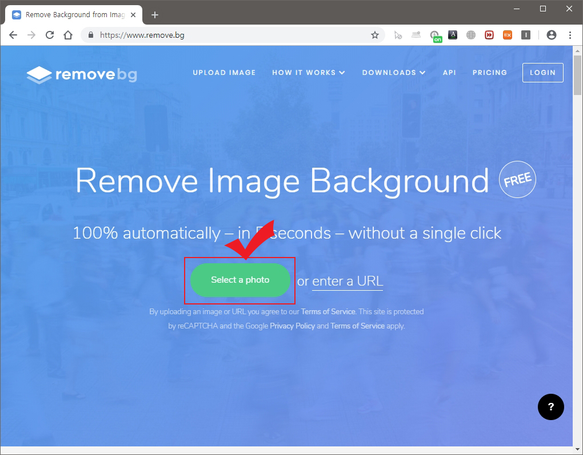The width and height of the screenshot is (583, 455).
Task: Click the remove.bg logo
Action: coord(82,75)
